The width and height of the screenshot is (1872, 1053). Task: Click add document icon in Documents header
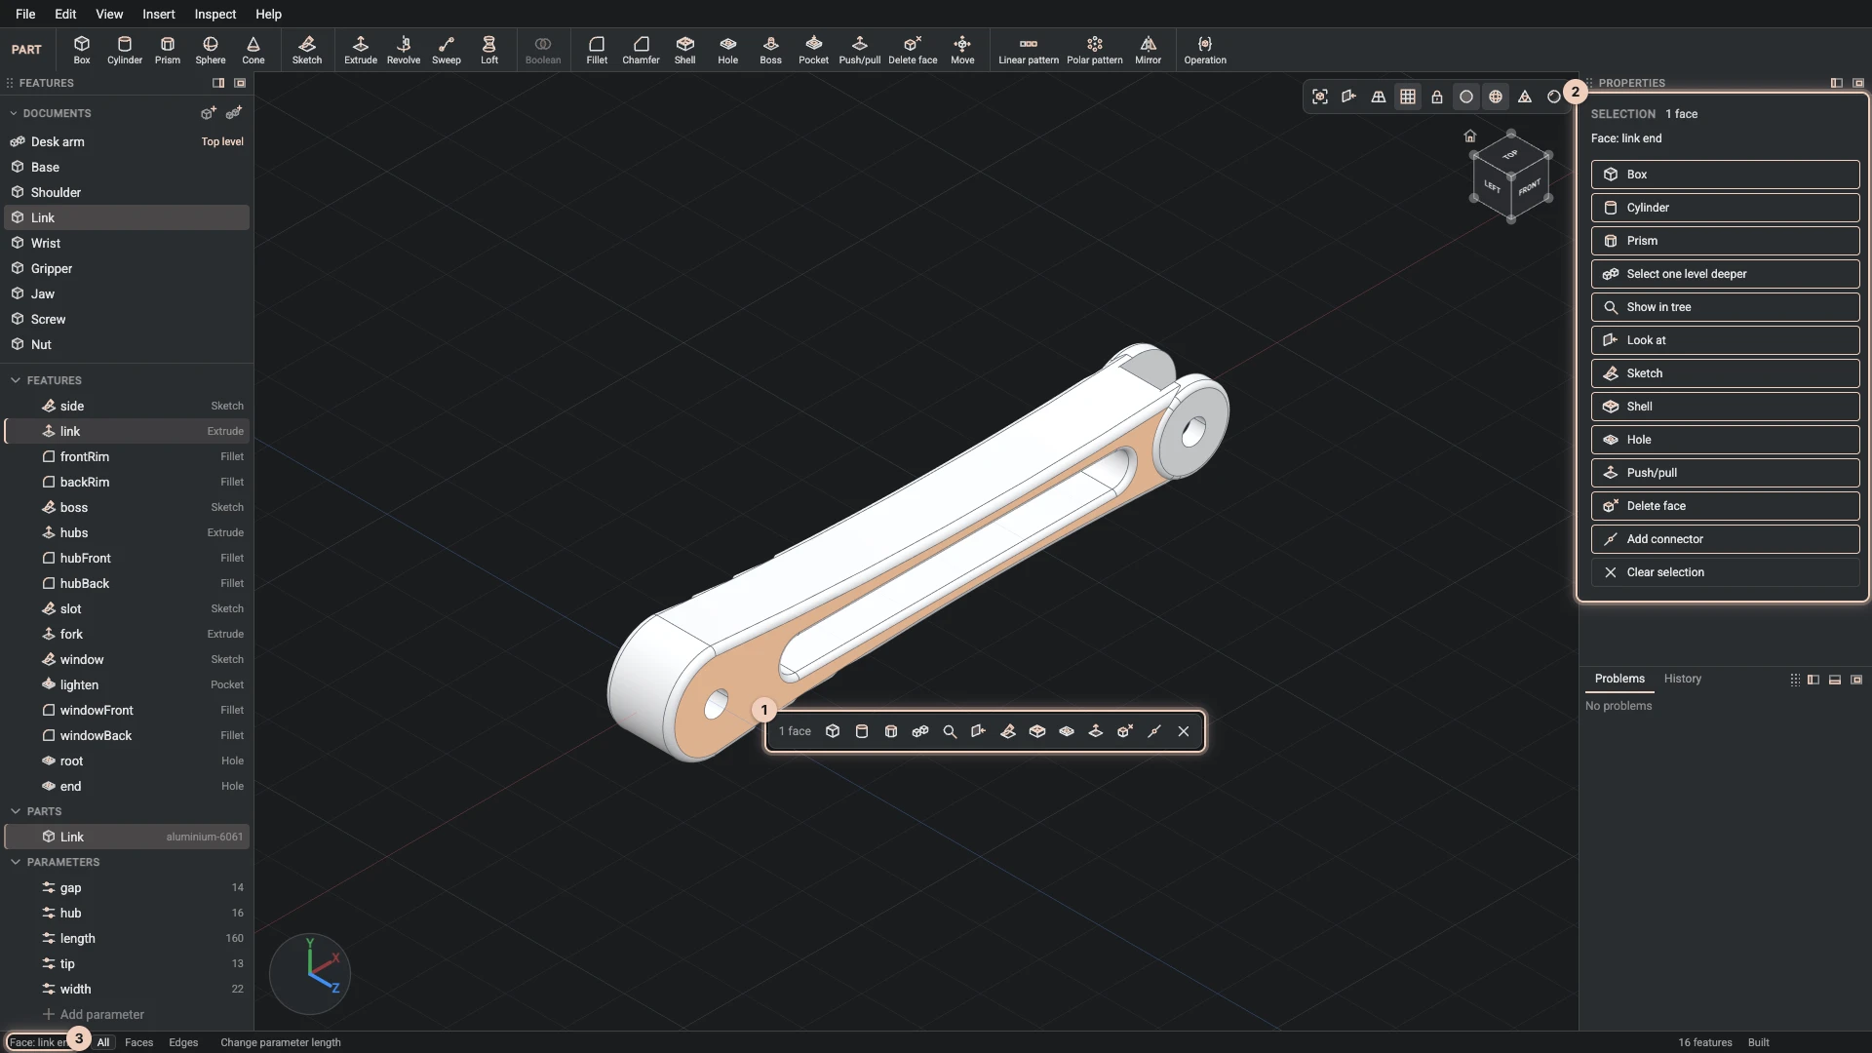coord(208,113)
